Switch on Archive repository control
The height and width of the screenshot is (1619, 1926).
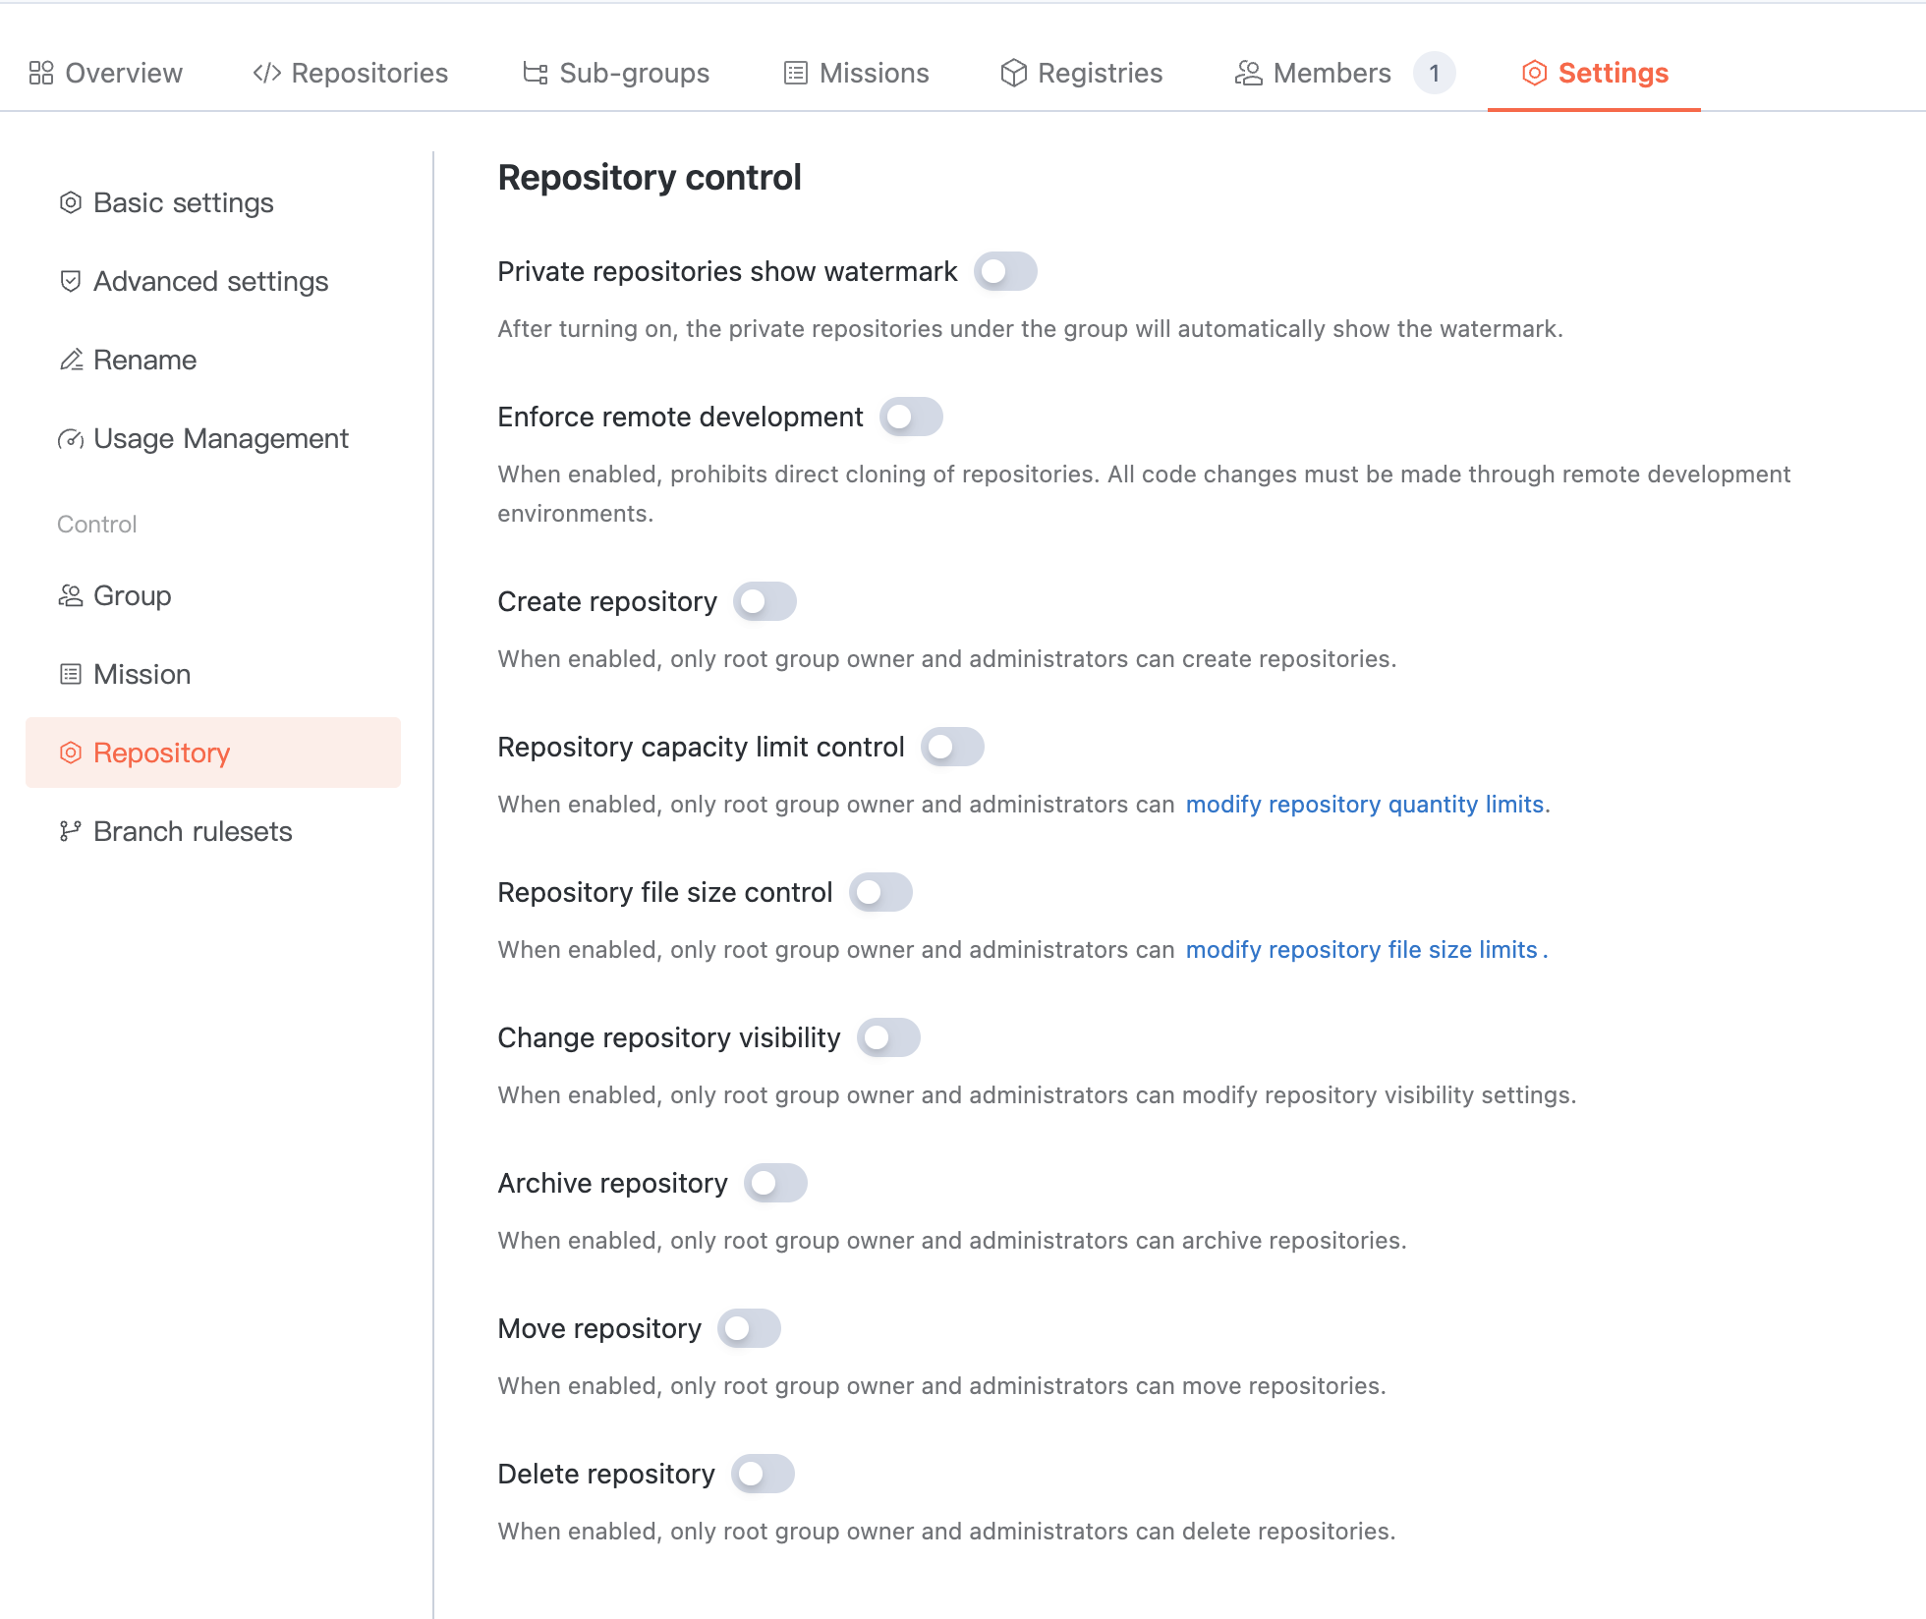775,1183
